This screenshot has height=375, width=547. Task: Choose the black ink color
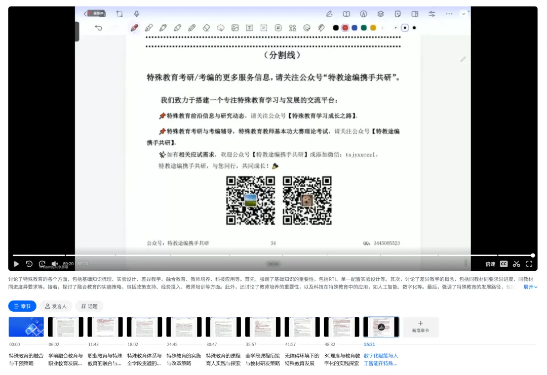336,28
